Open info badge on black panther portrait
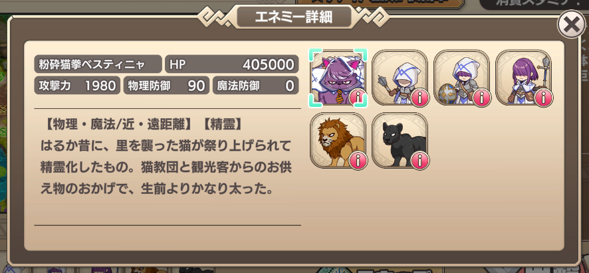 coord(420,161)
